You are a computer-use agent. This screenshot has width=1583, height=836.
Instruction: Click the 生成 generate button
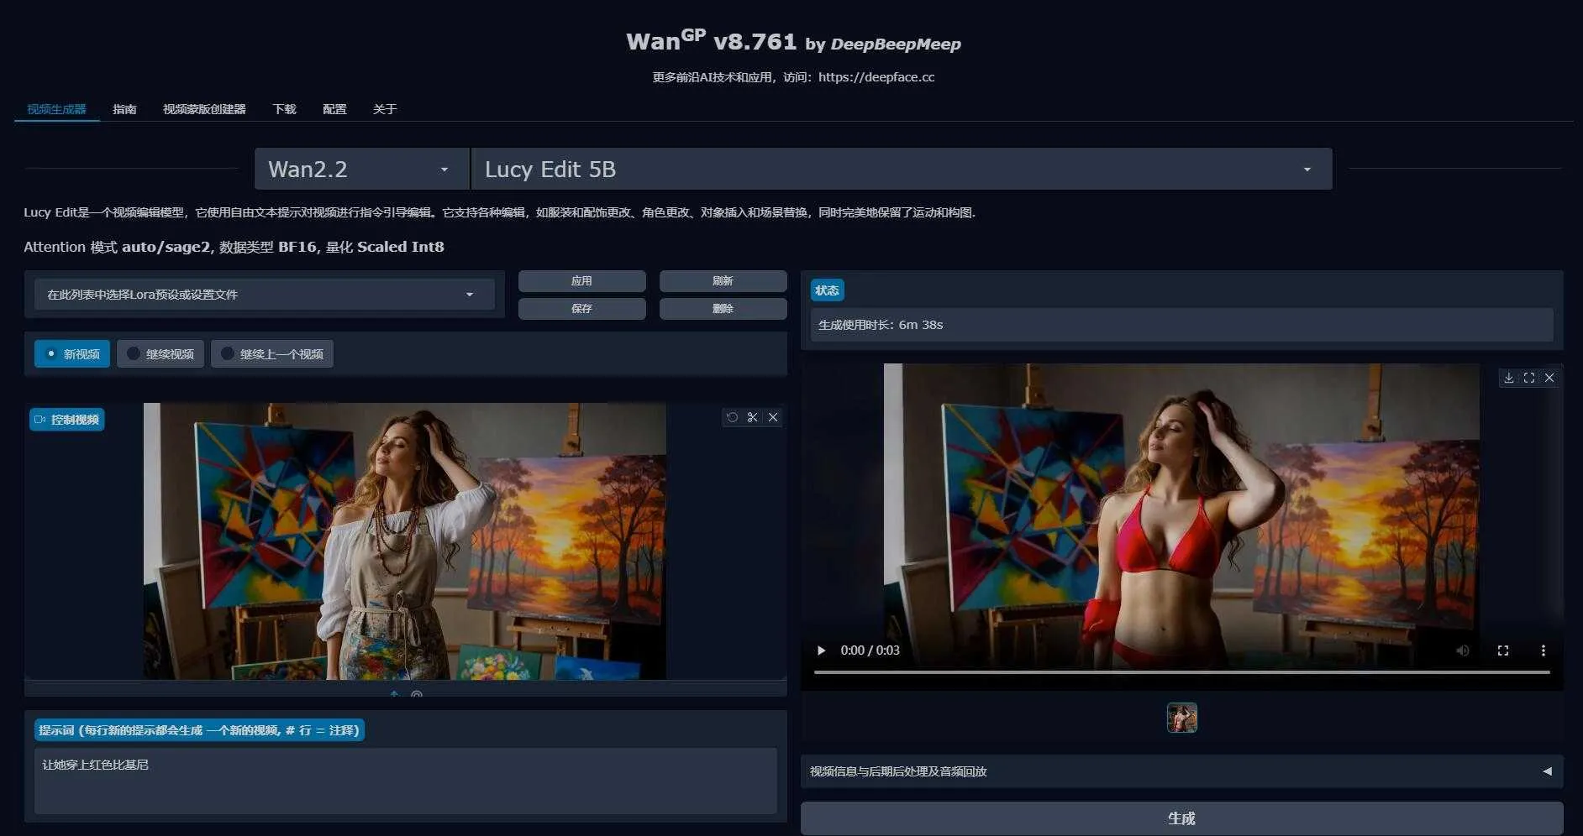point(1181,818)
